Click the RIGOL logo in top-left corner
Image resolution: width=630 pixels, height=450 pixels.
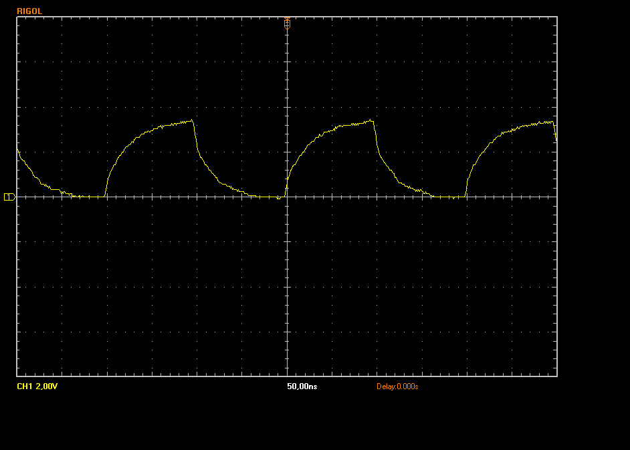[30, 11]
